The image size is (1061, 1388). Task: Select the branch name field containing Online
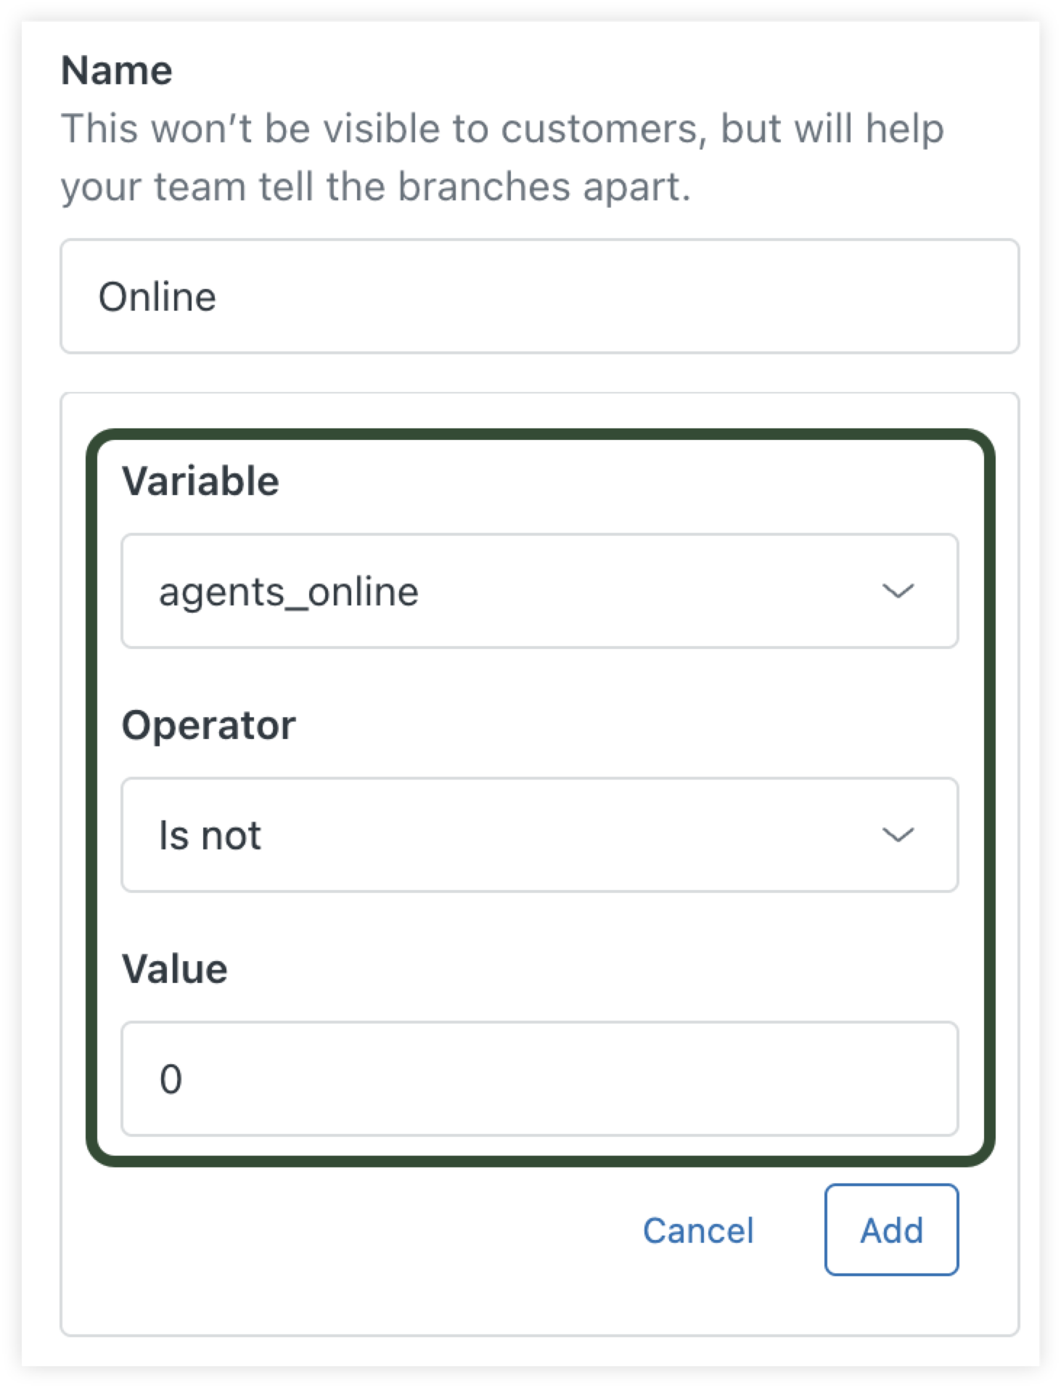tap(541, 295)
